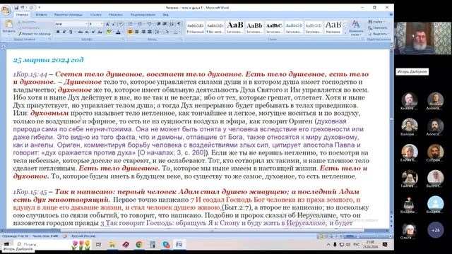The height and width of the screenshot is (254, 452).
Task: Apply bulleted list formatting
Action: 131,24
